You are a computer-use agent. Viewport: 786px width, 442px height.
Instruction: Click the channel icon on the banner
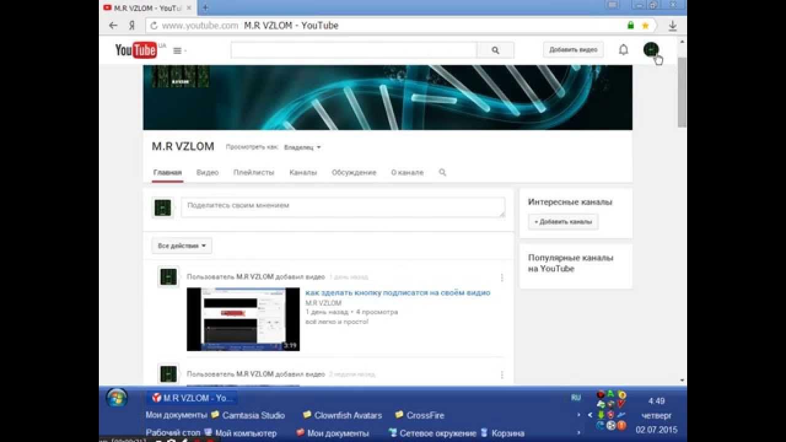coord(181,76)
